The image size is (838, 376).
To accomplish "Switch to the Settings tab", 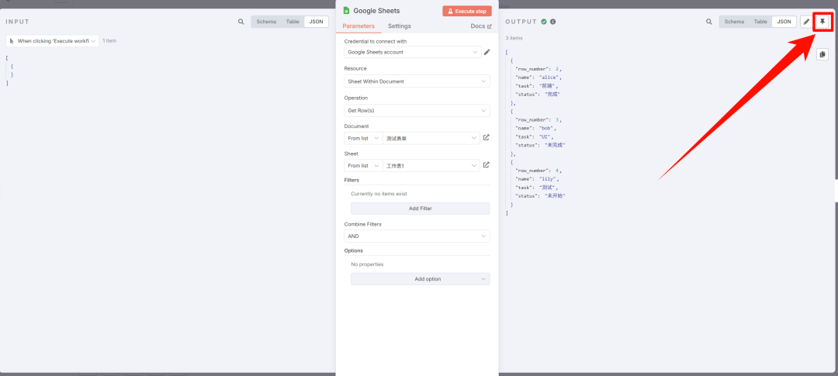I will pos(399,26).
